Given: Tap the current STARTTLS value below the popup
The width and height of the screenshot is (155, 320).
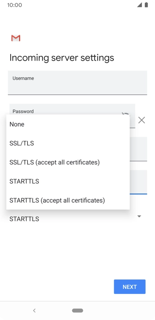Looking at the screenshot, I should [x=24, y=219].
